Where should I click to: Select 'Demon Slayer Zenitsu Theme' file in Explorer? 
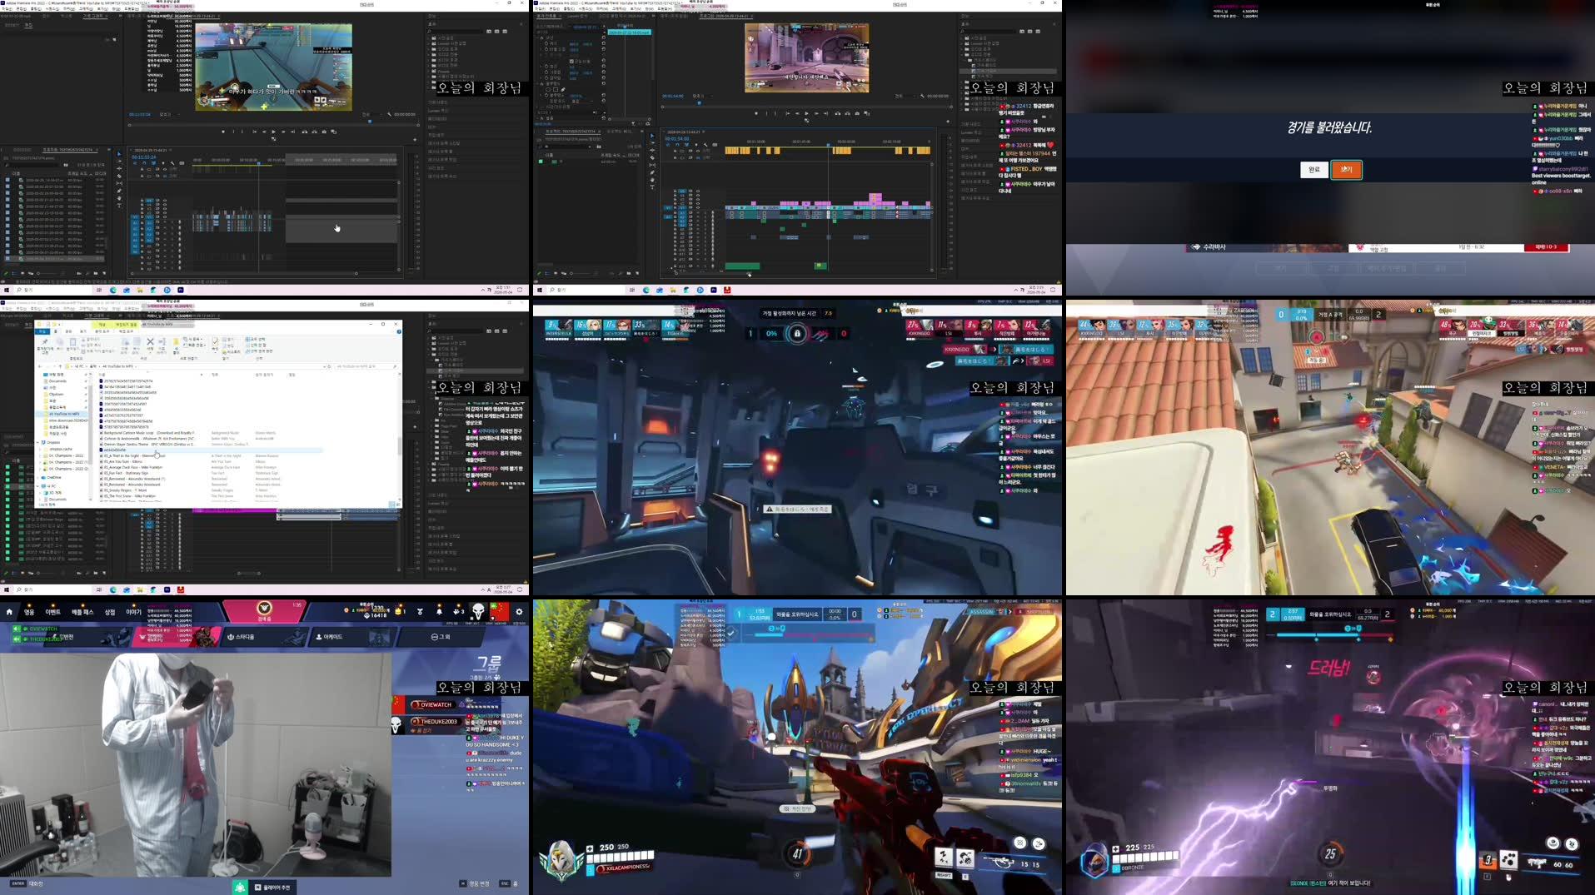(147, 445)
